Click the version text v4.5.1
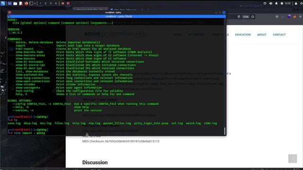This screenshot has height=170, width=303. tap(17, 33)
